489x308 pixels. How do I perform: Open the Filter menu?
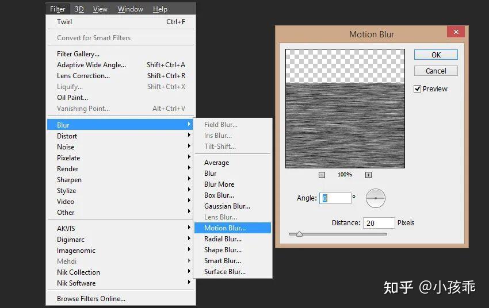click(x=58, y=9)
